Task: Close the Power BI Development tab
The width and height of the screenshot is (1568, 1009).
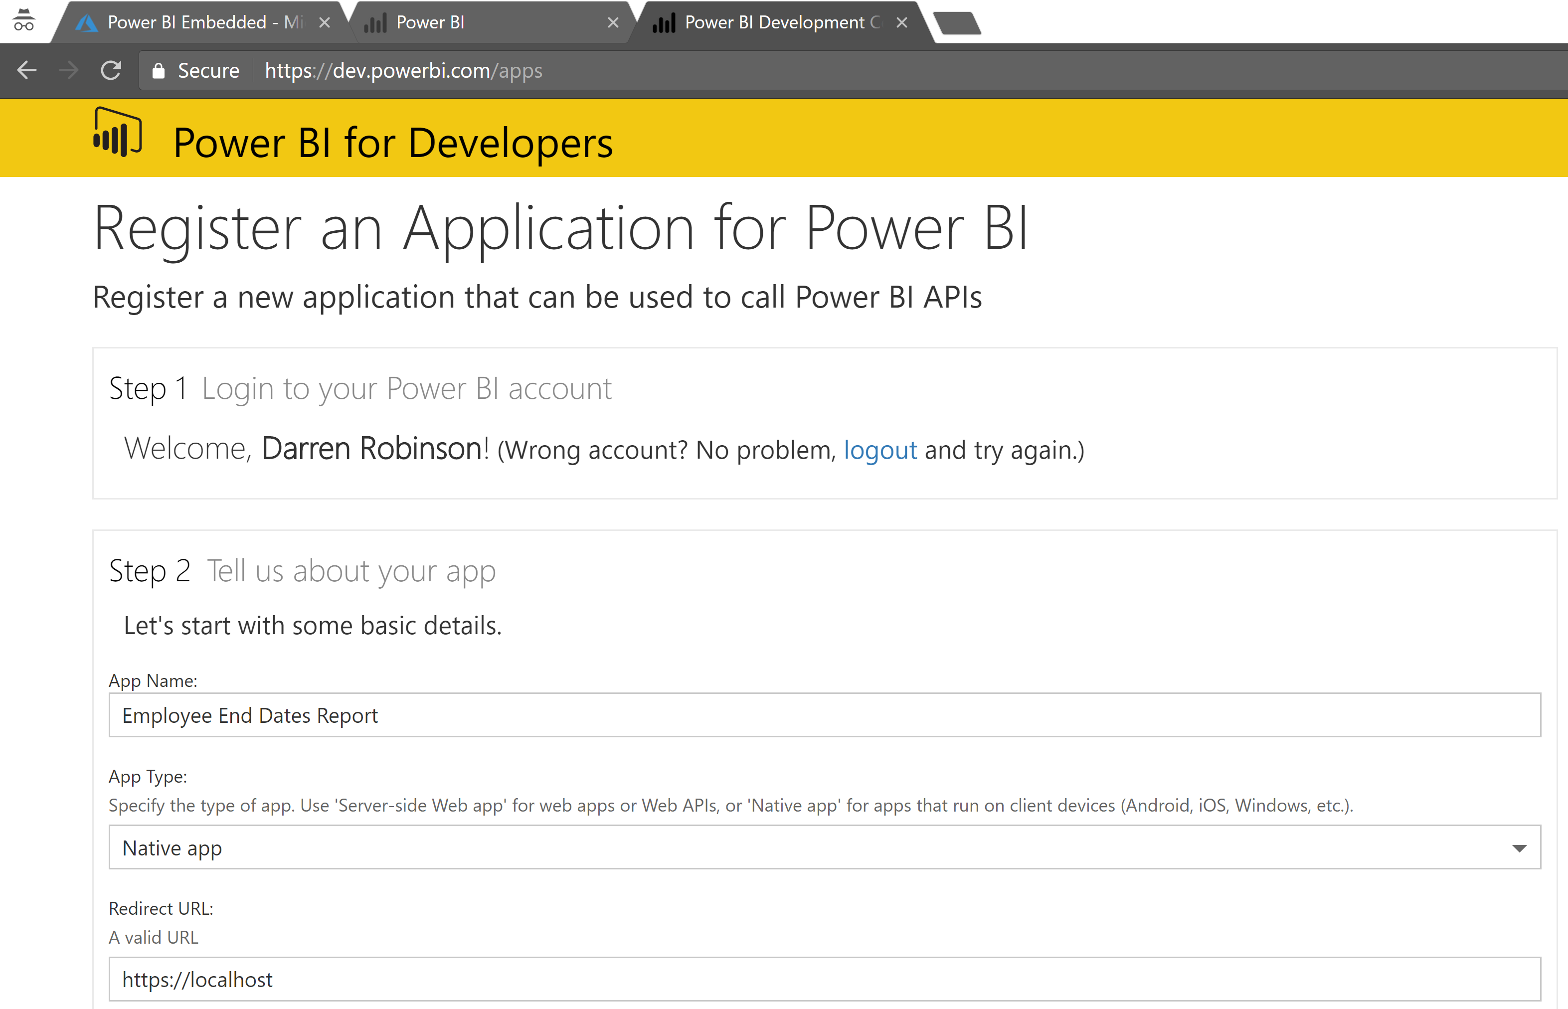Action: (x=901, y=23)
